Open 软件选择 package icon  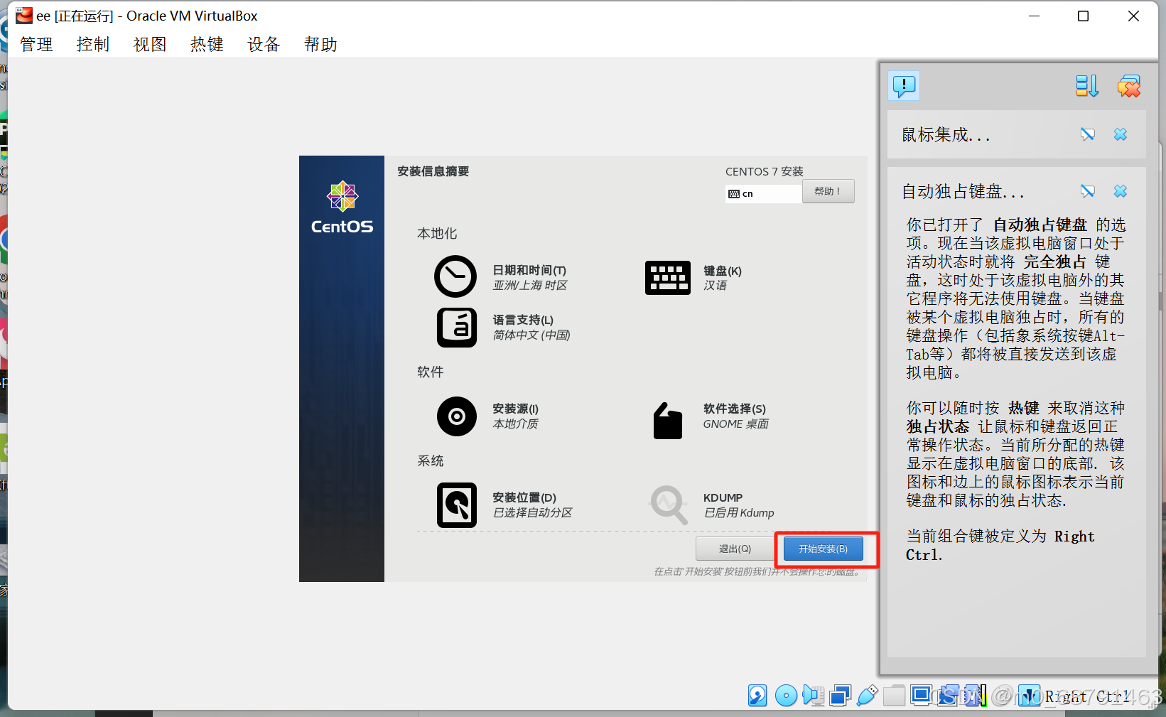coord(668,420)
